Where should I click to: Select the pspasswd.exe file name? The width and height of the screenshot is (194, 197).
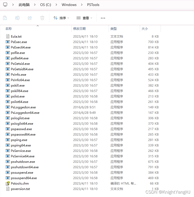click(21, 129)
